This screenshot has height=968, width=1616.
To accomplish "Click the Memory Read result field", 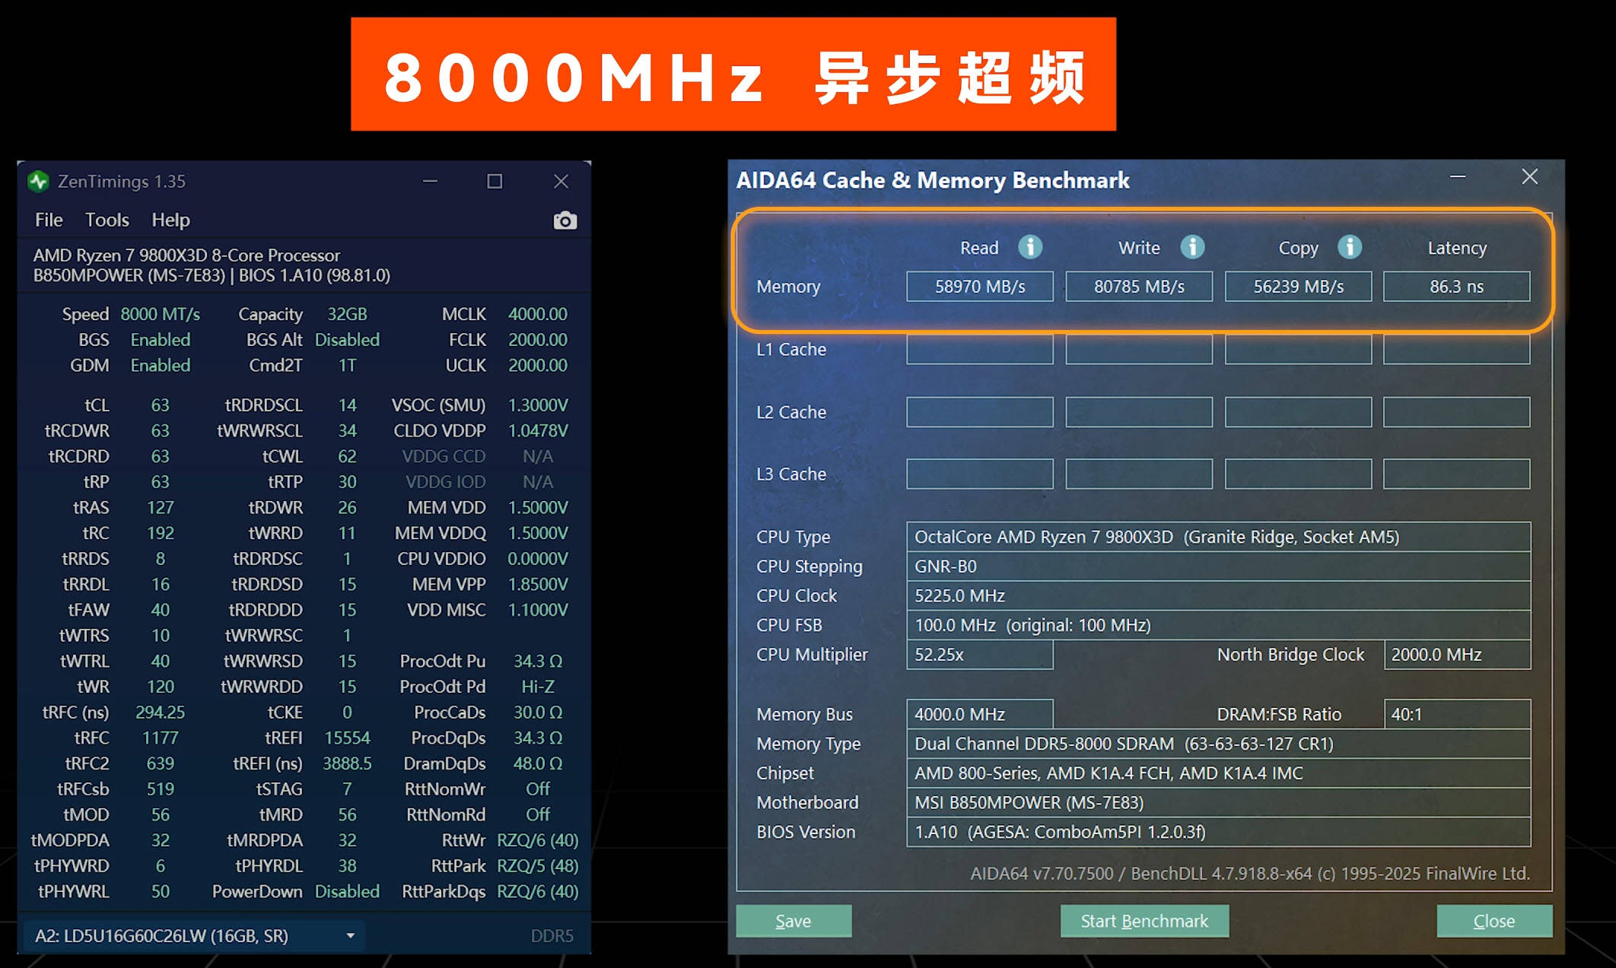I will click(979, 287).
